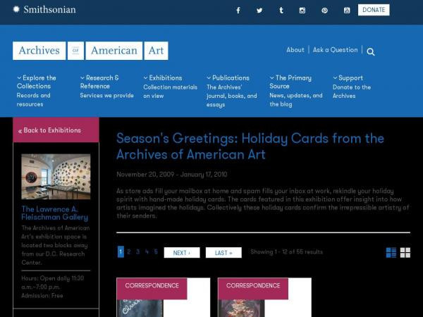Click the LAST pagination button
The height and width of the screenshot is (317, 423).
pyautogui.click(x=223, y=253)
